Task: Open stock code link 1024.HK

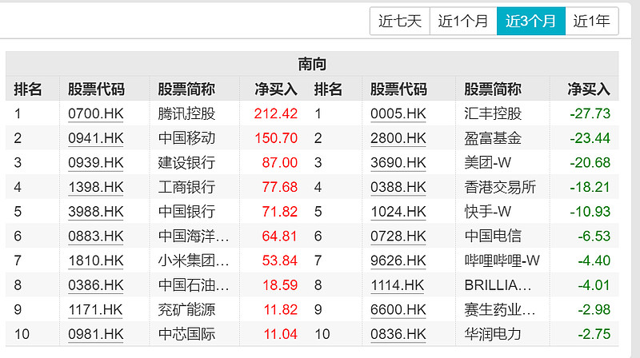Action: point(398,211)
